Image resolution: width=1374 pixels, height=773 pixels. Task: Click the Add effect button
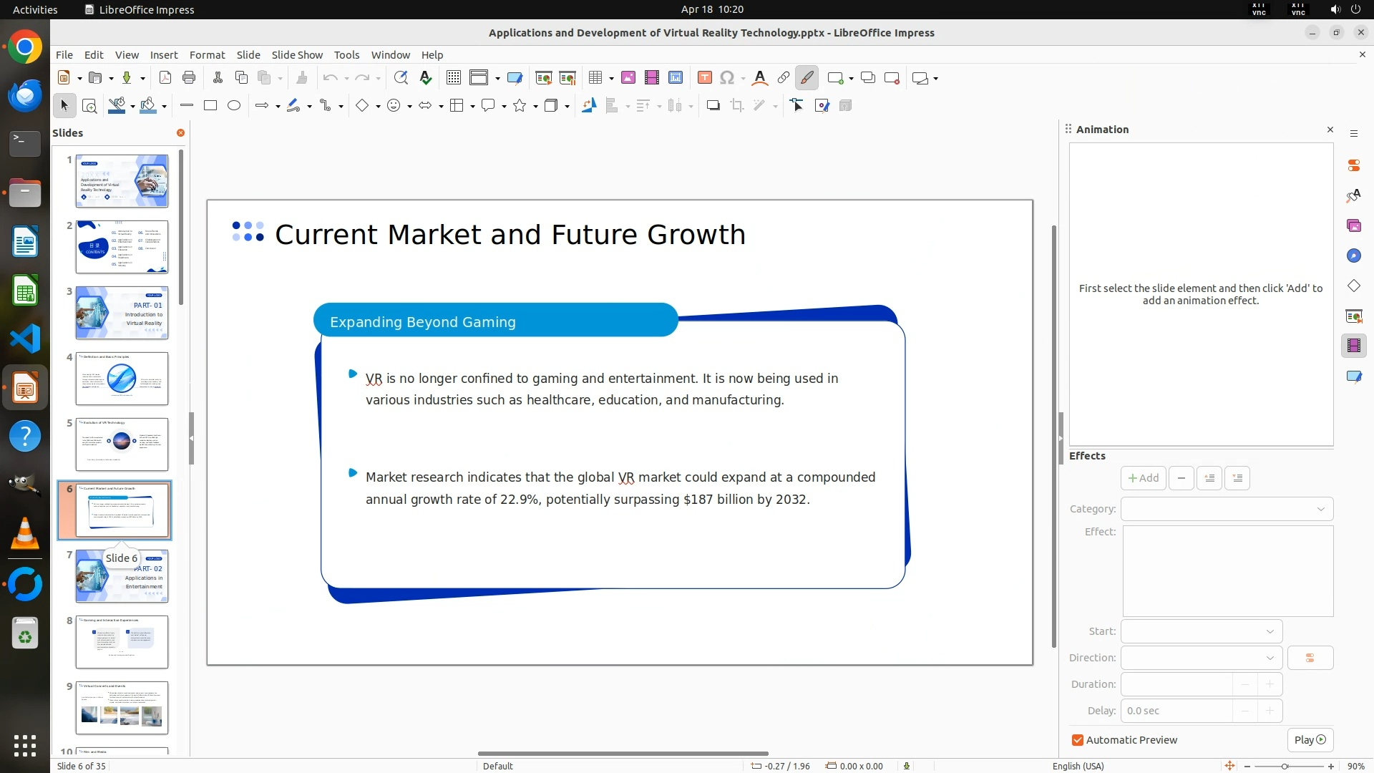coord(1143,478)
